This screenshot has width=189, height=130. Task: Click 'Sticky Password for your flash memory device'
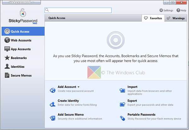[154, 119]
